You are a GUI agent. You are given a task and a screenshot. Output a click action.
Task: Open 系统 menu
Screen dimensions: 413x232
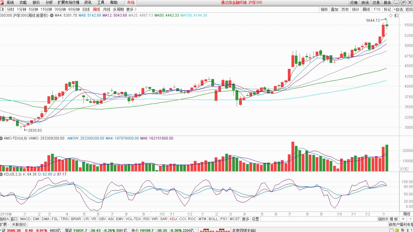10,2
